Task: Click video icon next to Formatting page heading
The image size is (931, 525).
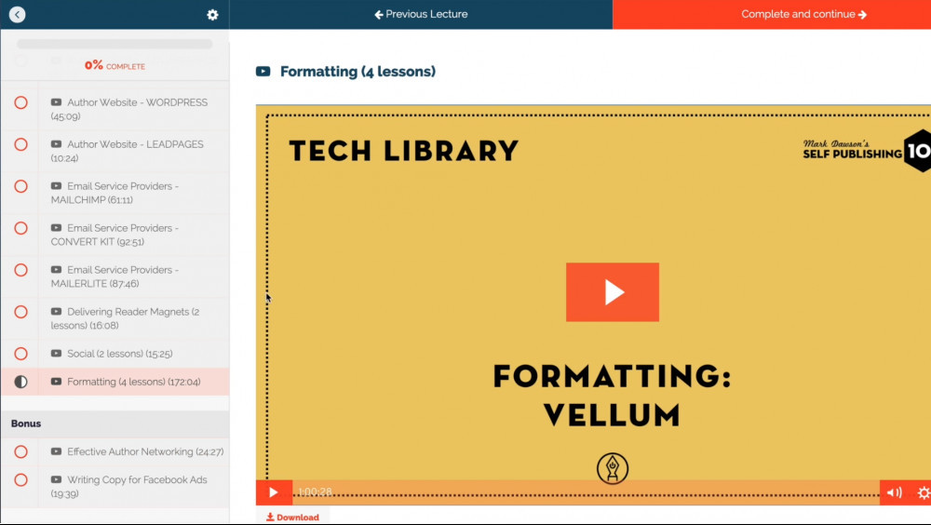Action: (263, 72)
